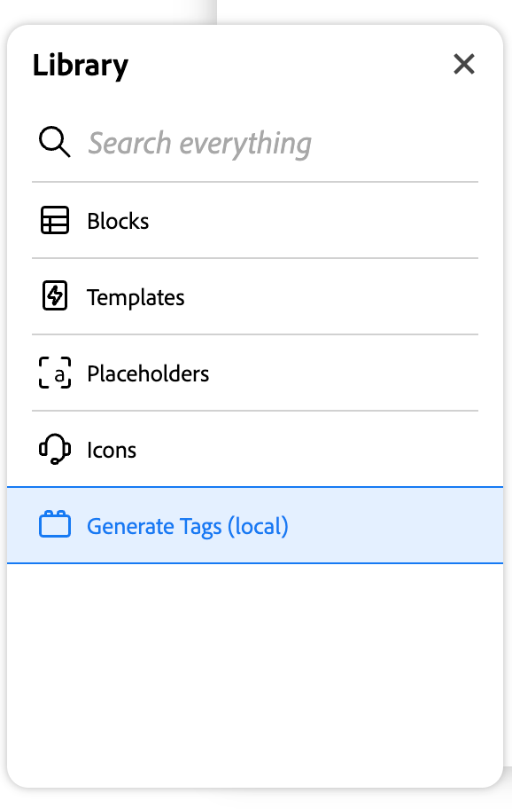Choose the Icons text entry
Viewport: 512px width, 809px height.
click(112, 450)
